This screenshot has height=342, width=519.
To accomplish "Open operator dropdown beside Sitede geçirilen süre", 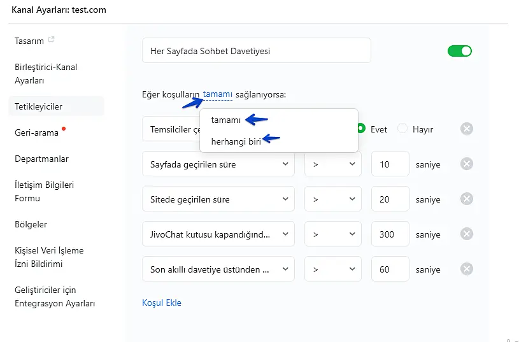I will pyautogui.click(x=332, y=199).
